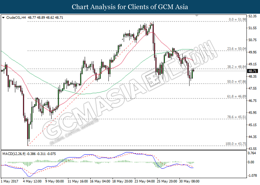The height and width of the screenshot is (185, 260).
Task: Click the 47.55 price axis value
Action: [x=252, y=88]
